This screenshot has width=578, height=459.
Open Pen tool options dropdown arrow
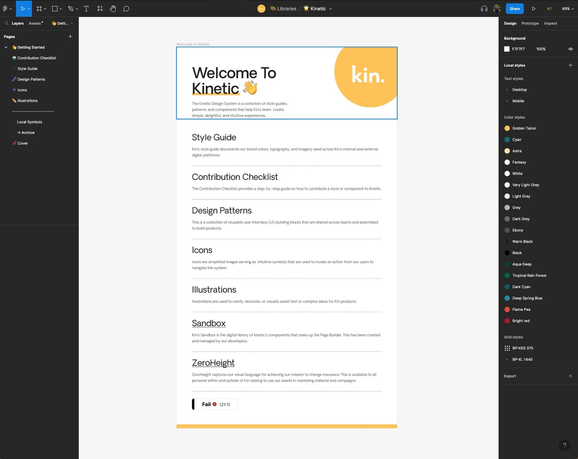(77, 9)
